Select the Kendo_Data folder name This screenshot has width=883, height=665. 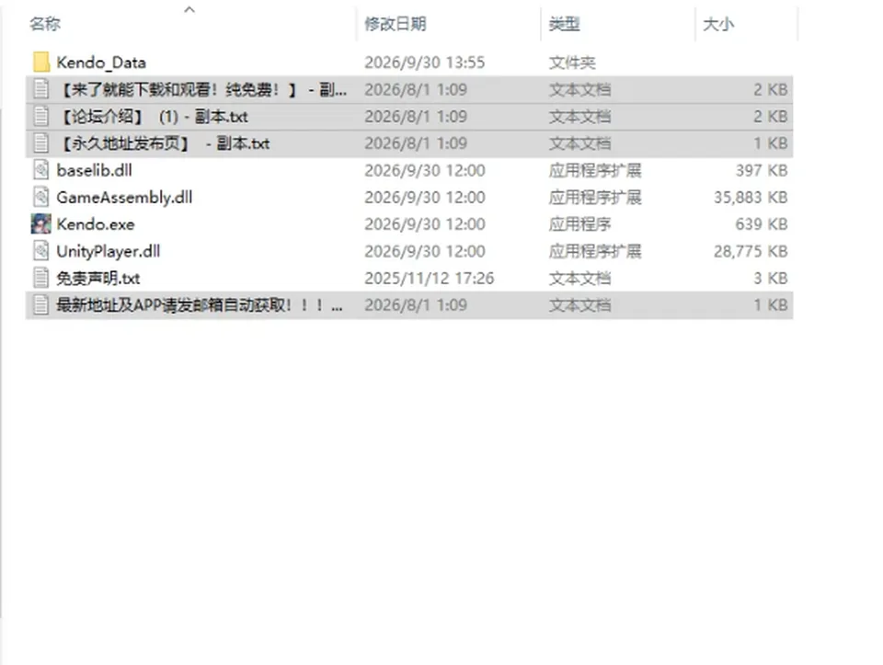101,63
